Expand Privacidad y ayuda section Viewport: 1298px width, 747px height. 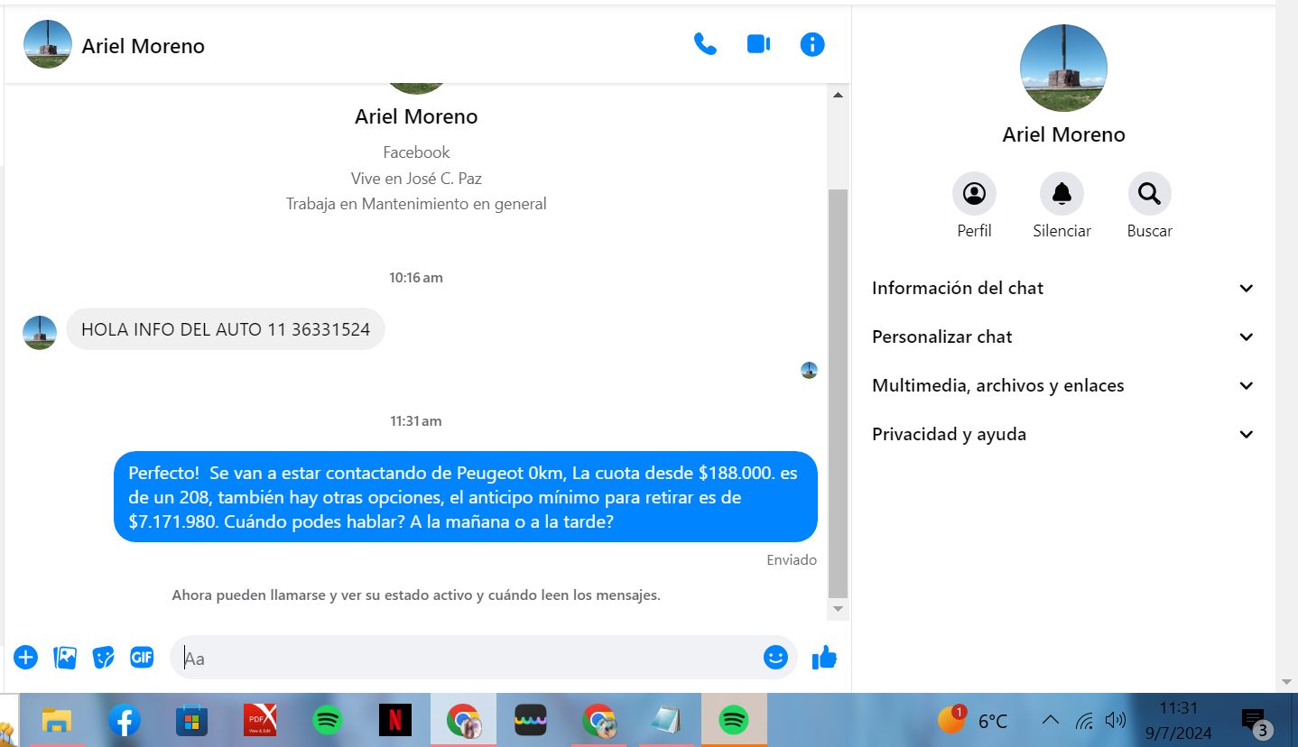1063,435
